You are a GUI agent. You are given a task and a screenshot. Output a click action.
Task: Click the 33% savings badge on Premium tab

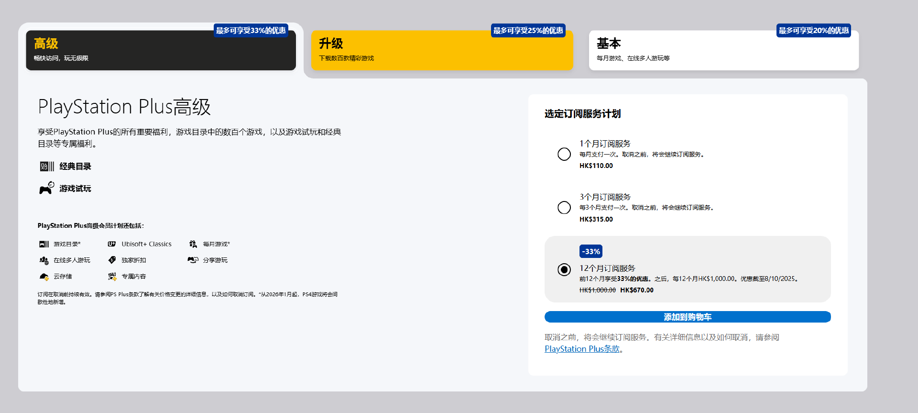point(251,31)
